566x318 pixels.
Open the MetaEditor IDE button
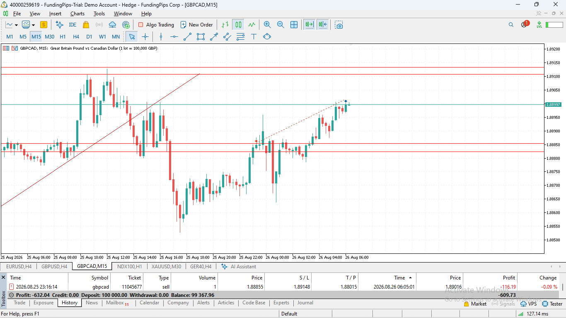[x=73, y=25]
